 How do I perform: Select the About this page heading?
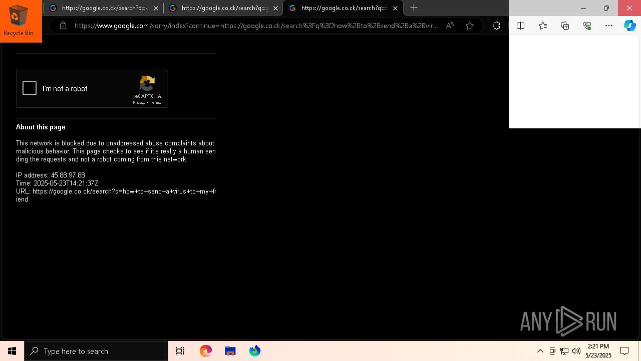click(41, 127)
